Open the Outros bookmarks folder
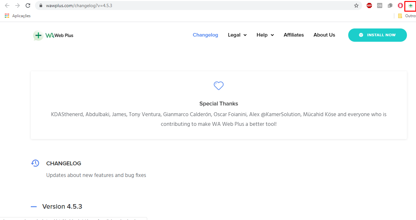This screenshot has width=416, height=220. 407,16
